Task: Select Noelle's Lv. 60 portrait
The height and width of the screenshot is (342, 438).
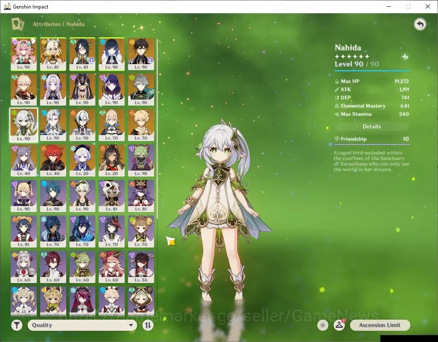Action: (24, 267)
